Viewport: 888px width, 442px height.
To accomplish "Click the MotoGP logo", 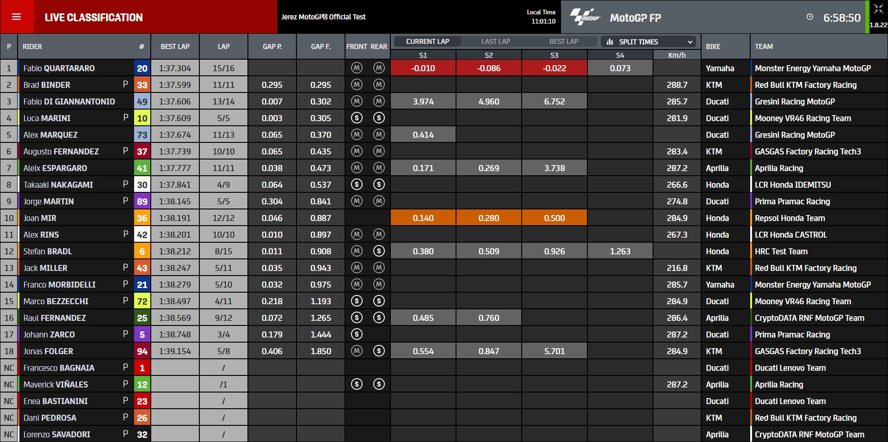I will click(x=585, y=17).
